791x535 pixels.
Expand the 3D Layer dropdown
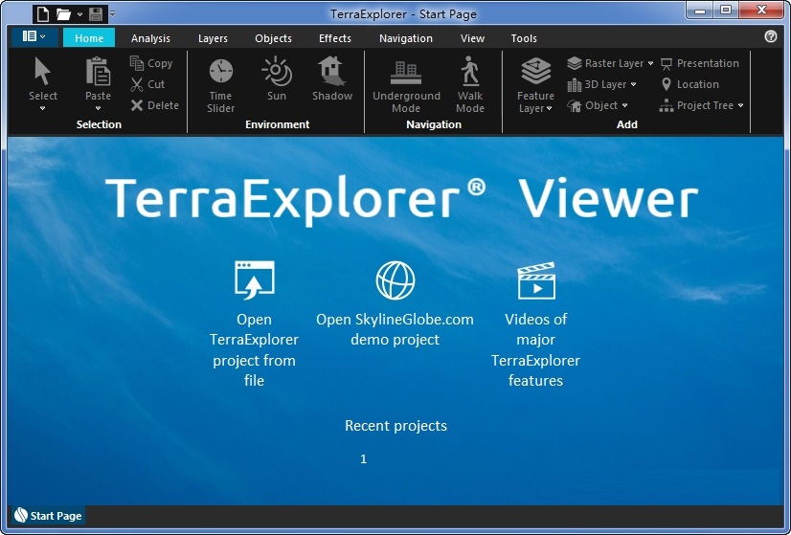(633, 85)
